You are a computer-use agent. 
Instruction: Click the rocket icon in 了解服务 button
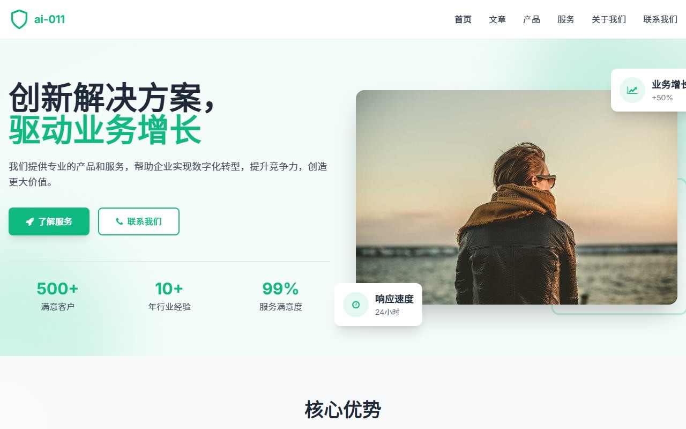click(x=30, y=221)
